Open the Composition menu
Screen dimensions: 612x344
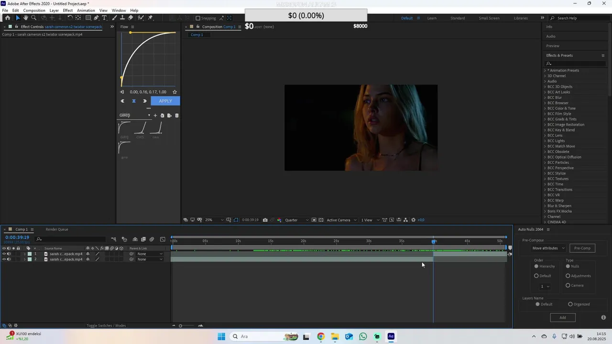[x=34, y=11]
